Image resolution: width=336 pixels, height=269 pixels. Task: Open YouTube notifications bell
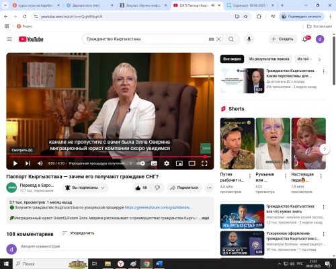(304, 39)
